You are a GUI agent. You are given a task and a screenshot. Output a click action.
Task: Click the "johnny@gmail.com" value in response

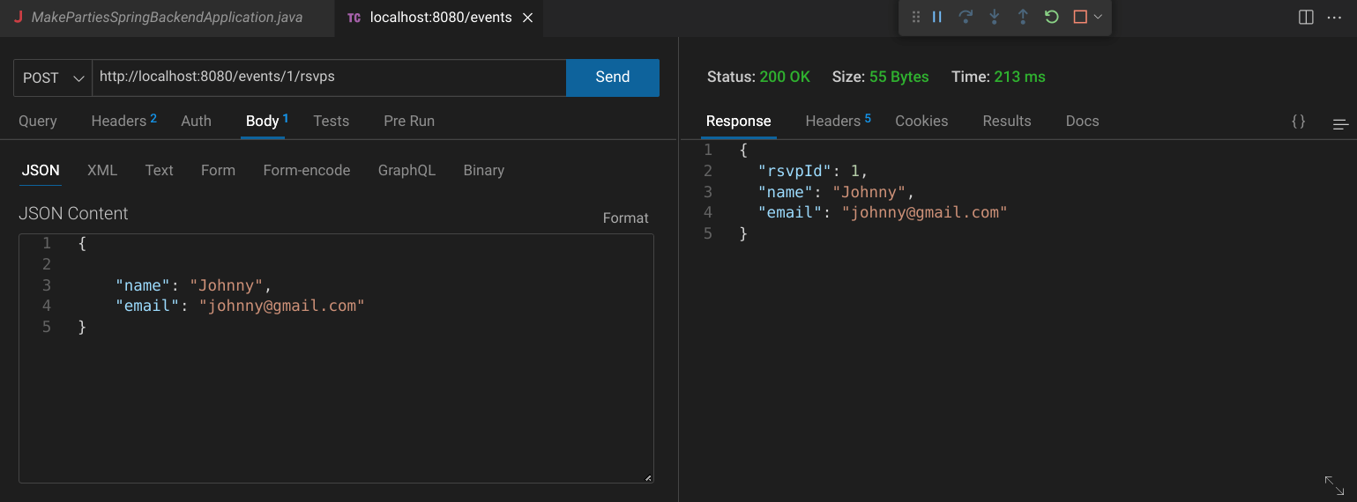click(x=924, y=212)
